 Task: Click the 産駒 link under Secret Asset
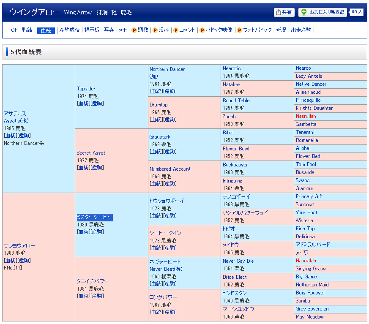pyautogui.click(x=98, y=168)
